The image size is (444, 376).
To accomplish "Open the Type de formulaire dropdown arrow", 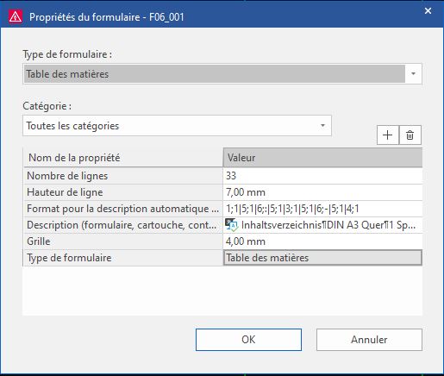I will 413,74.
